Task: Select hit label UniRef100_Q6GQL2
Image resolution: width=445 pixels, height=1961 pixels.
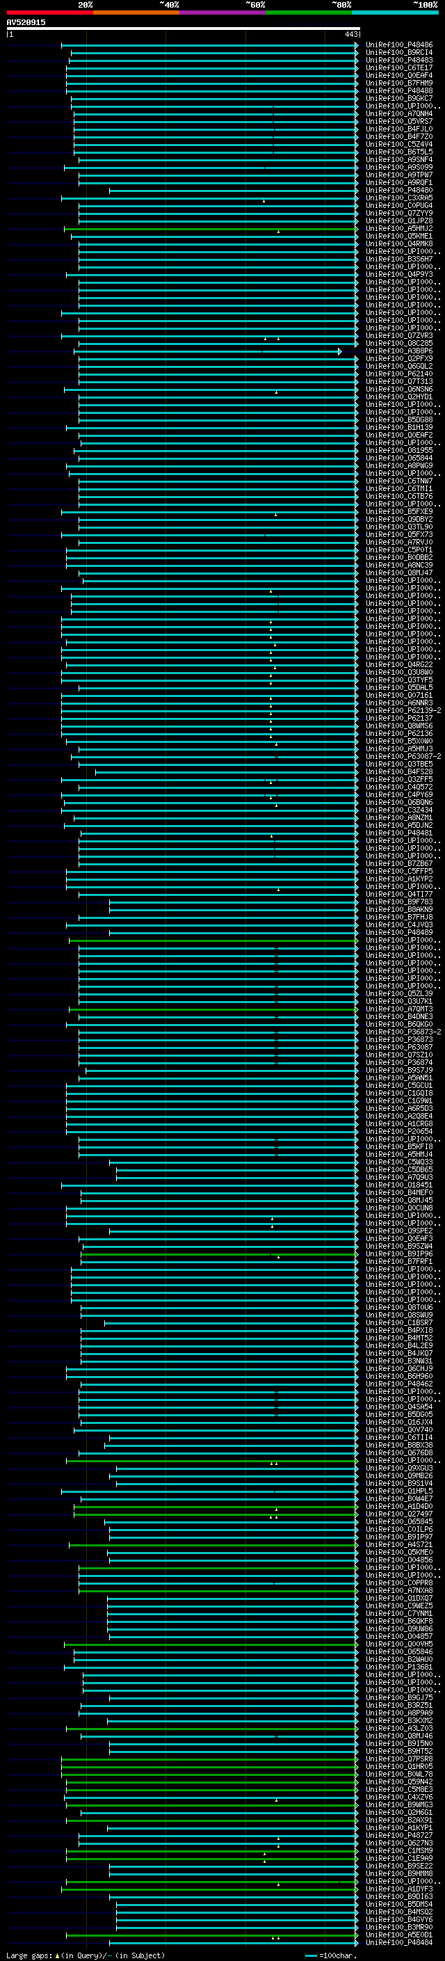Action: [399, 366]
